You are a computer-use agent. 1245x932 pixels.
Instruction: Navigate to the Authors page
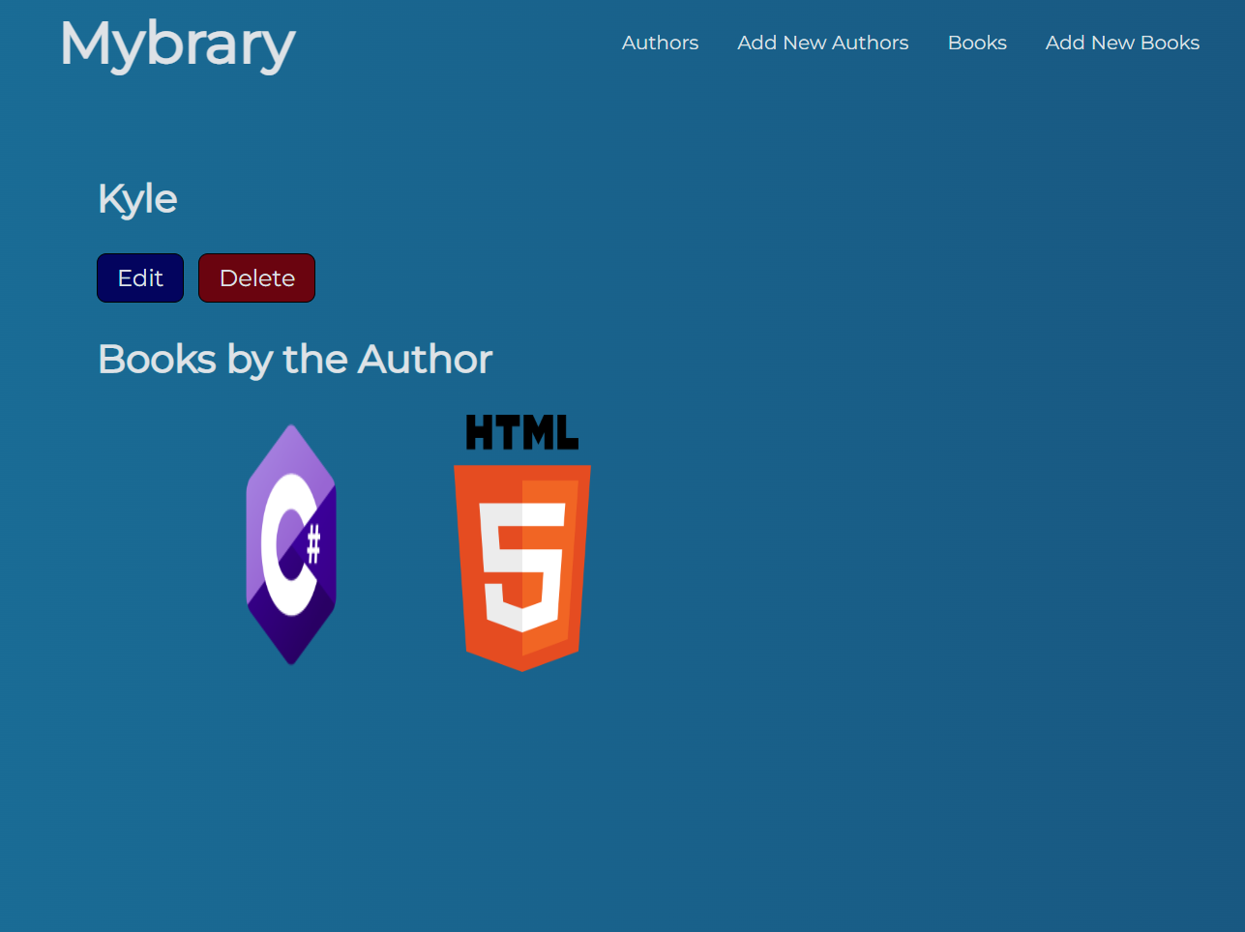(x=660, y=43)
